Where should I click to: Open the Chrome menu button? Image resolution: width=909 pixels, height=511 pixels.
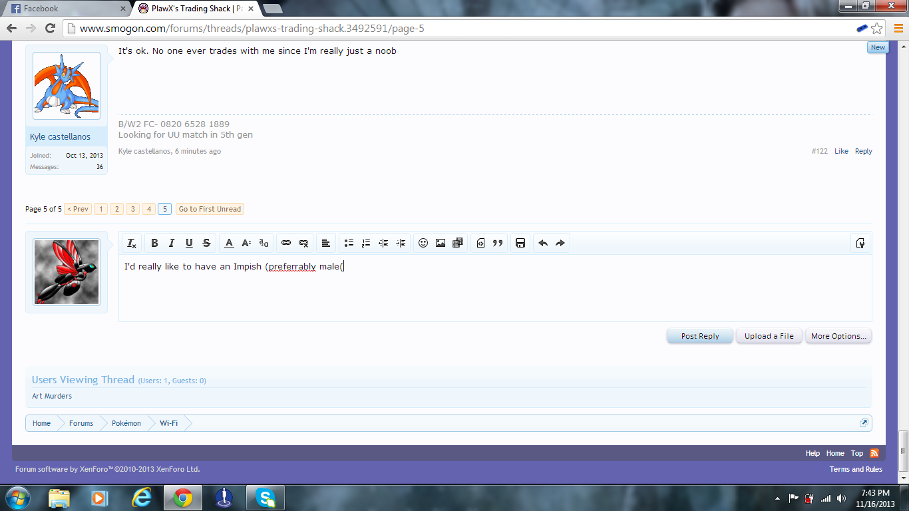(898, 29)
